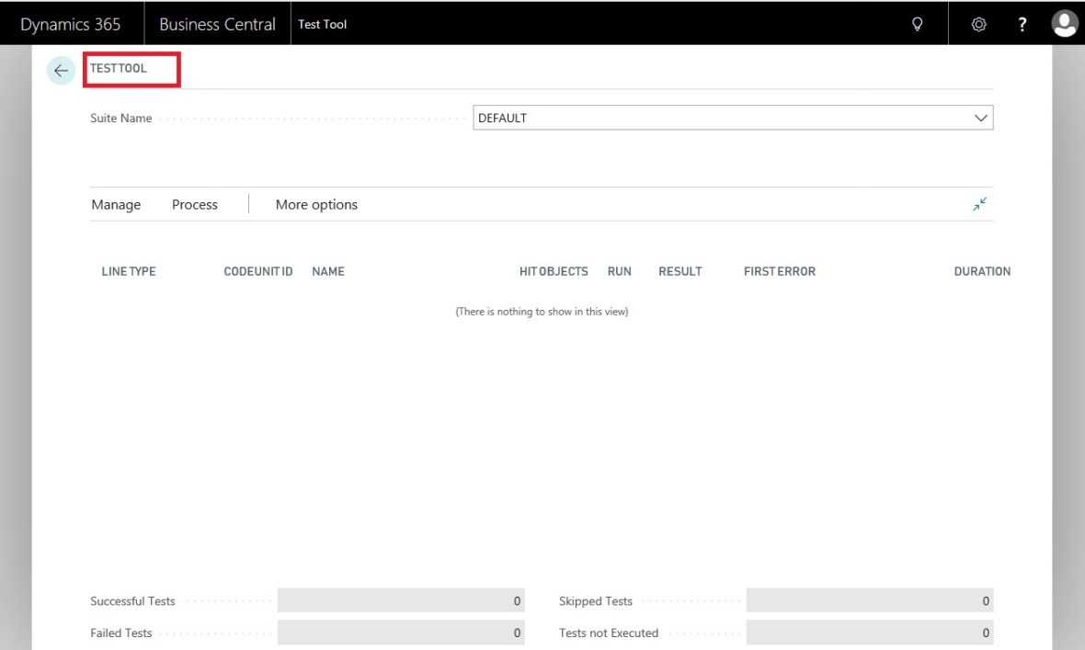Expand the Suite Name dropdown arrow
Image resolution: width=1085 pixels, height=650 pixels.
pyautogui.click(x=980, y=119)
